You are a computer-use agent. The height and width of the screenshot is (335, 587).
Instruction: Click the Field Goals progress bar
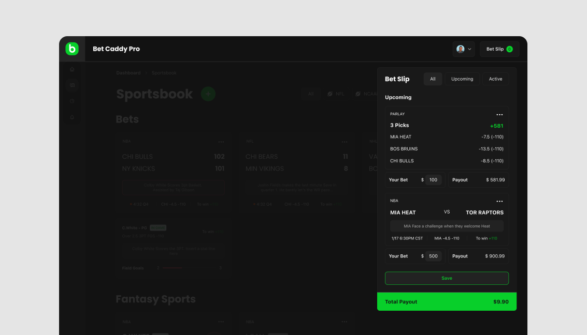pyautogui.click(x=190, y=268)
